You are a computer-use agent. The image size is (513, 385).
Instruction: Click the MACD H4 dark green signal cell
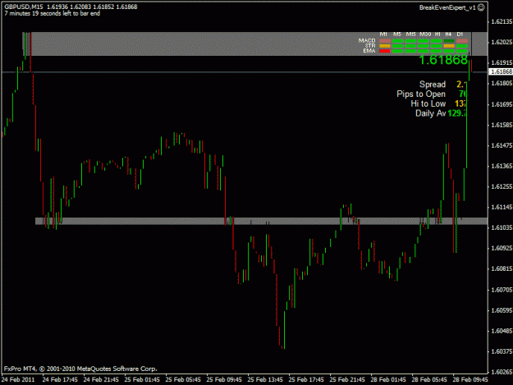click(449, 41)
